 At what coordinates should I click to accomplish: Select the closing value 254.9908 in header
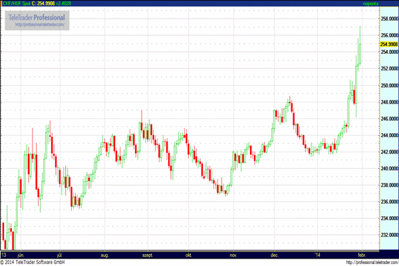click(x=46, y=3)
